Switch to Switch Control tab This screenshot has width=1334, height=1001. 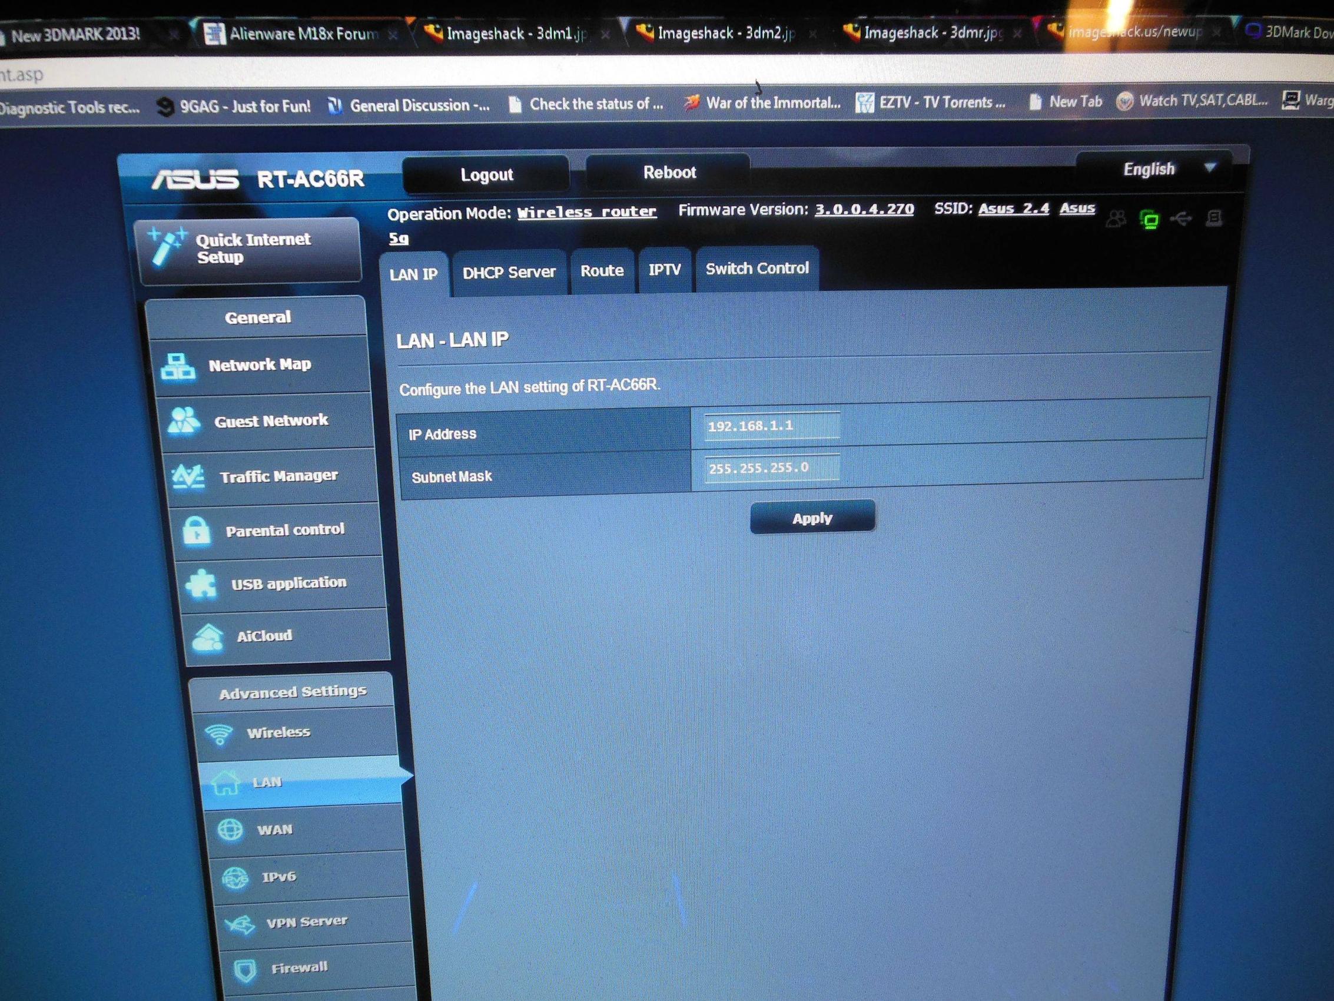pyautogui.click(x=757, y=268)
